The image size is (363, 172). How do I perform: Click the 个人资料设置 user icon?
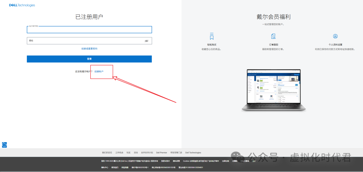(x=335, y=36)
